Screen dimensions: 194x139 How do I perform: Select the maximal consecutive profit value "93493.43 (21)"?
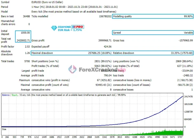[103, 85]
